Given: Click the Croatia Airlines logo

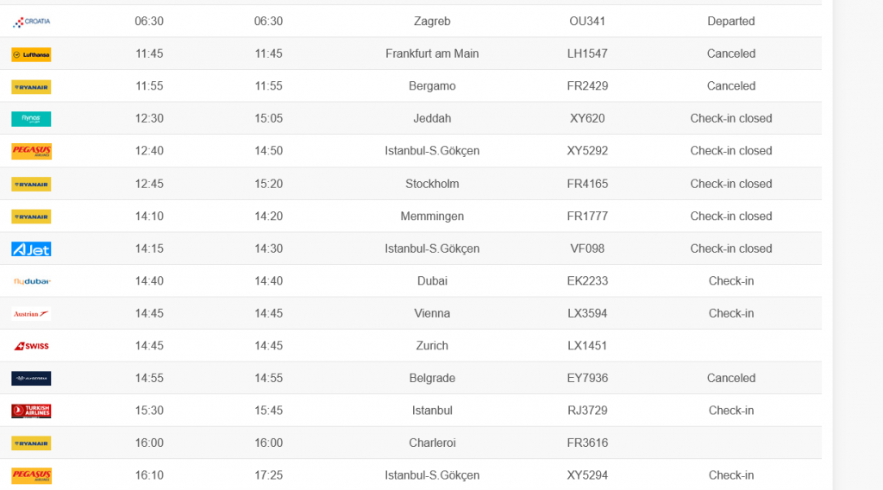Looking at the screenshot, I should [31, 22].
